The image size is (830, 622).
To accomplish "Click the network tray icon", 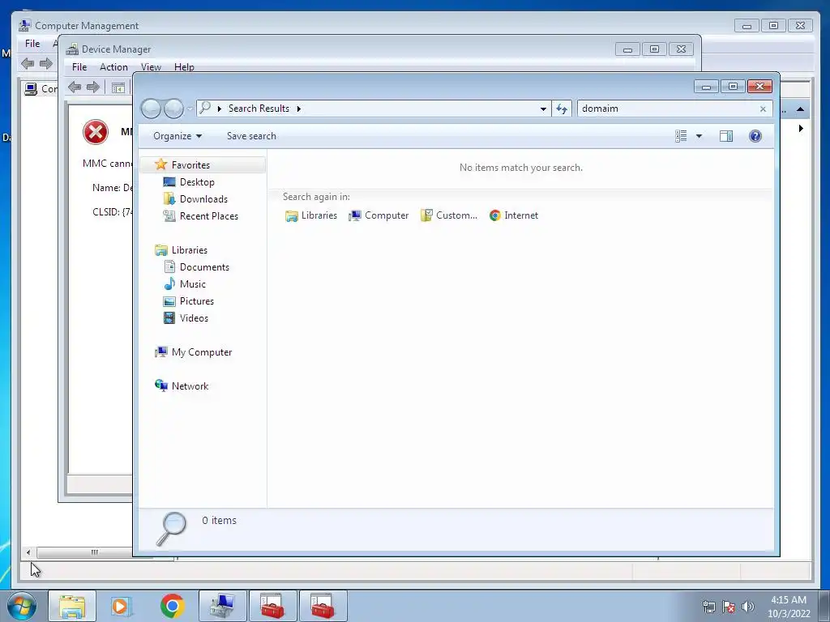I will coord(708,607).
